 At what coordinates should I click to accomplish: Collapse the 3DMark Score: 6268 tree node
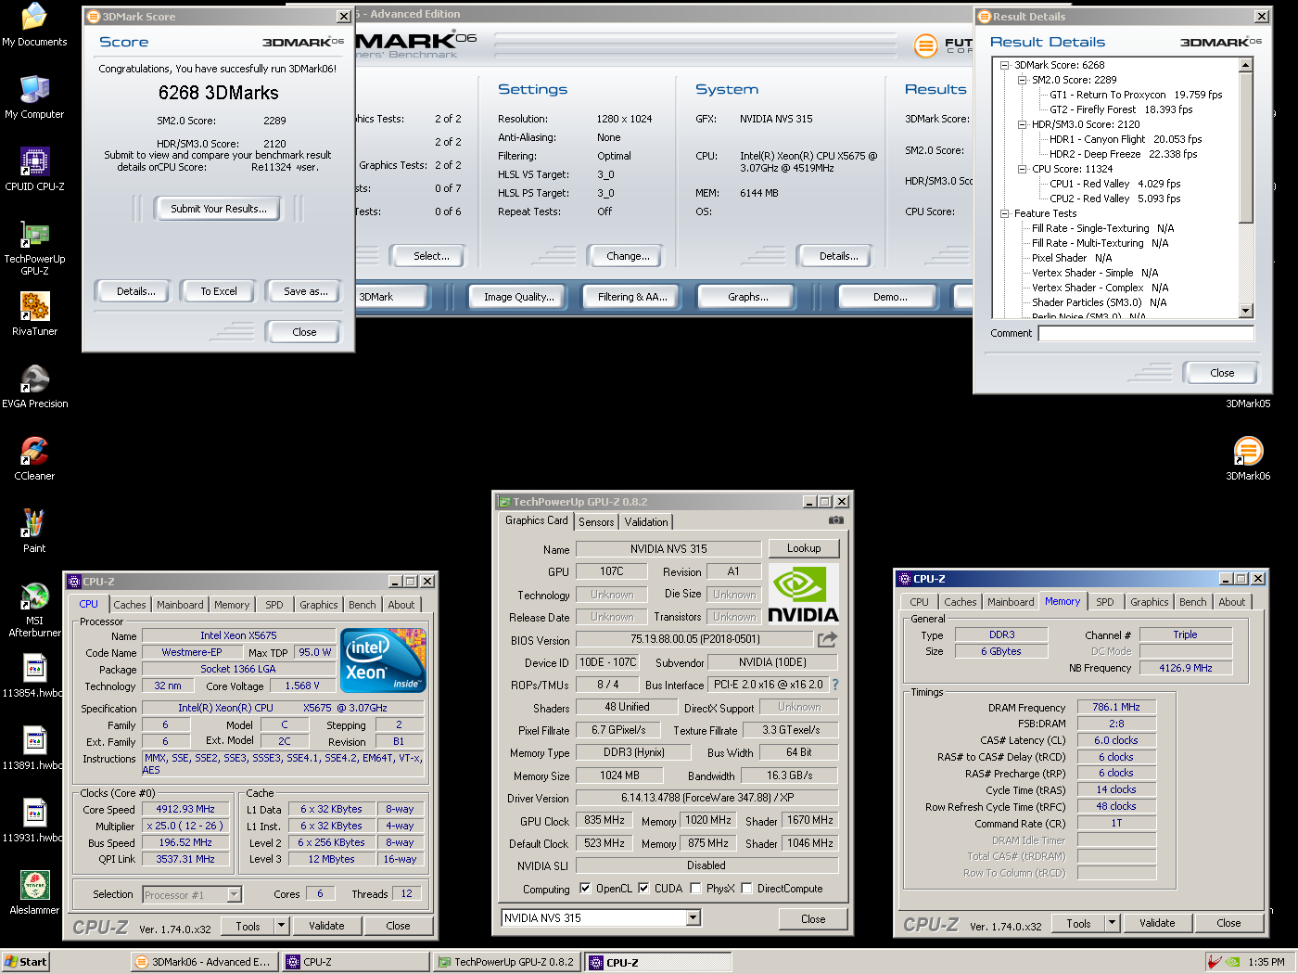click(x=1004, y=65)
